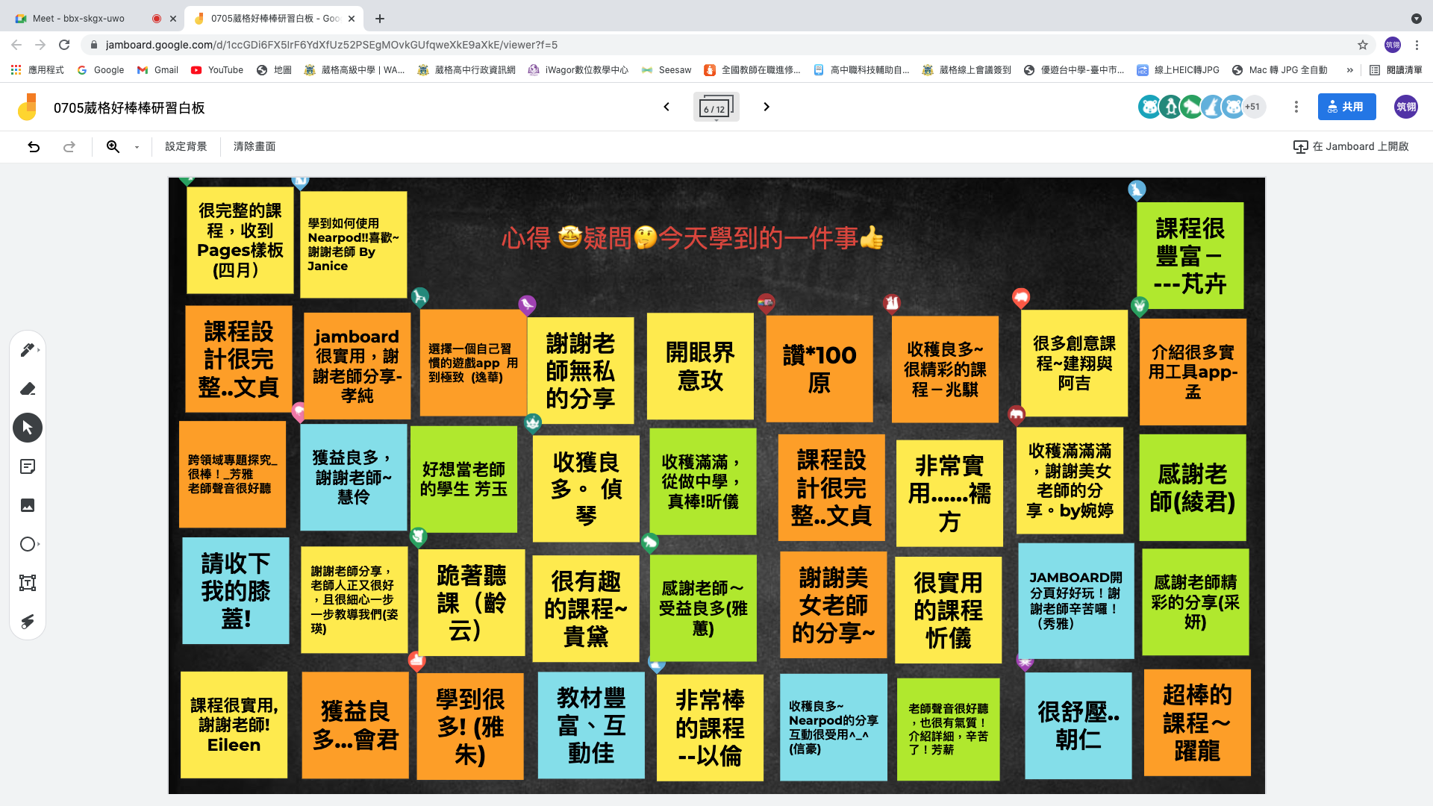Click 設定背景 to set background

pyautogui.click(x=186, y=146)
